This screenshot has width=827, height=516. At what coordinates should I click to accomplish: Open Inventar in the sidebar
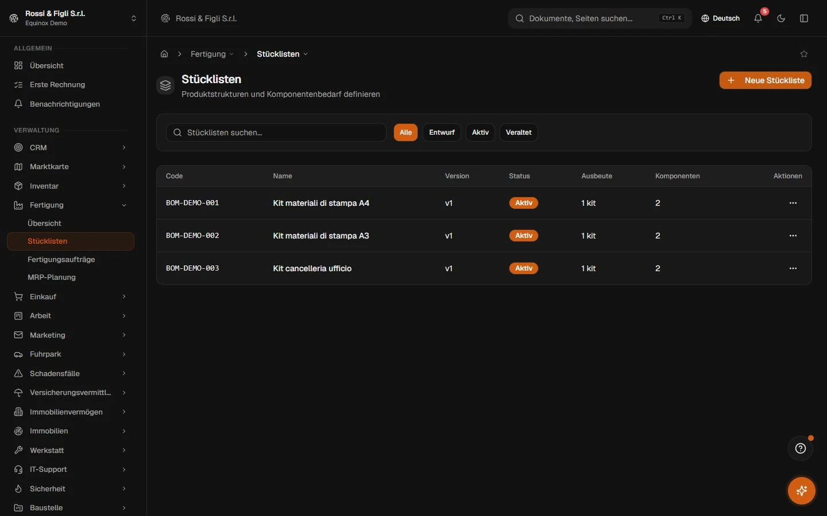click(x=71, y=186)
